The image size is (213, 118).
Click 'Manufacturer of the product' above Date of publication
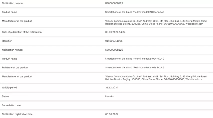click(x=17, y=21)
